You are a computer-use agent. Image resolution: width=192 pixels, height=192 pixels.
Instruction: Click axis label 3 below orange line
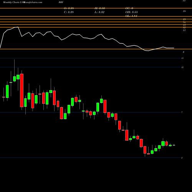point(184,52)
